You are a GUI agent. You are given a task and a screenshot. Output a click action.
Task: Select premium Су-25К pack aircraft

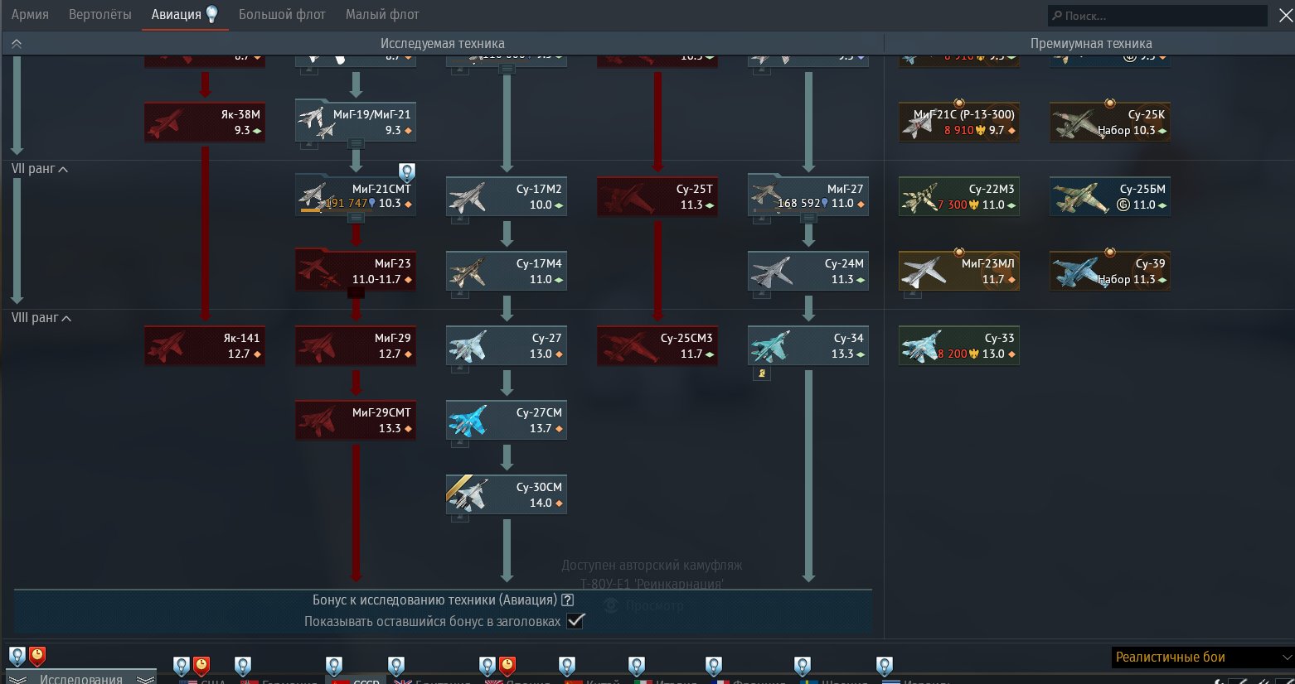[x=1110, y=122]
